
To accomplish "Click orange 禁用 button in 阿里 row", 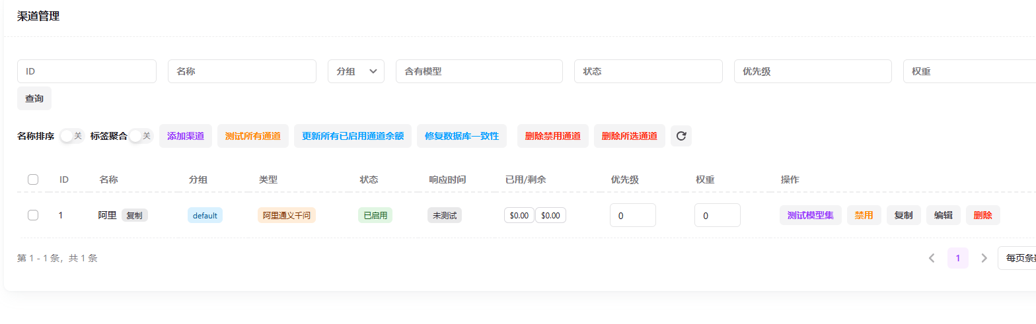I will [864, 215].
